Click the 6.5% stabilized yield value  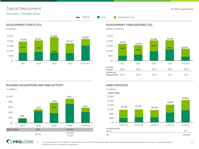pyautogui.click(x=138, y=75)
